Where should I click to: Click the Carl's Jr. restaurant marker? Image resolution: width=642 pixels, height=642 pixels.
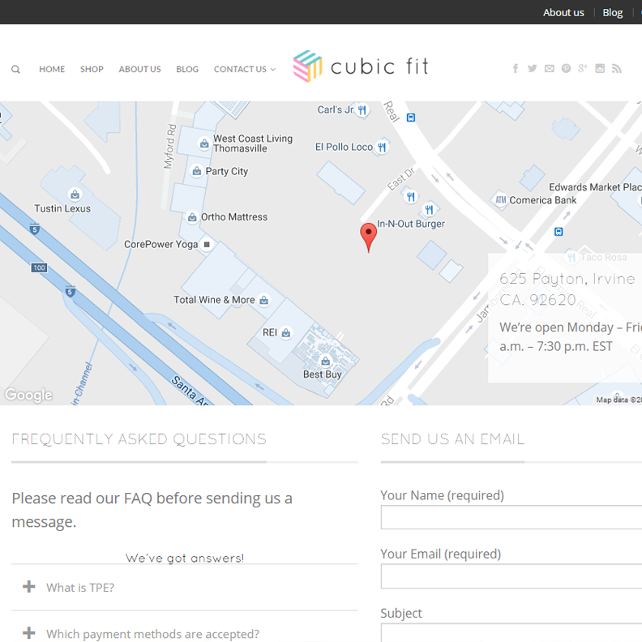click(x=362, y=110)
